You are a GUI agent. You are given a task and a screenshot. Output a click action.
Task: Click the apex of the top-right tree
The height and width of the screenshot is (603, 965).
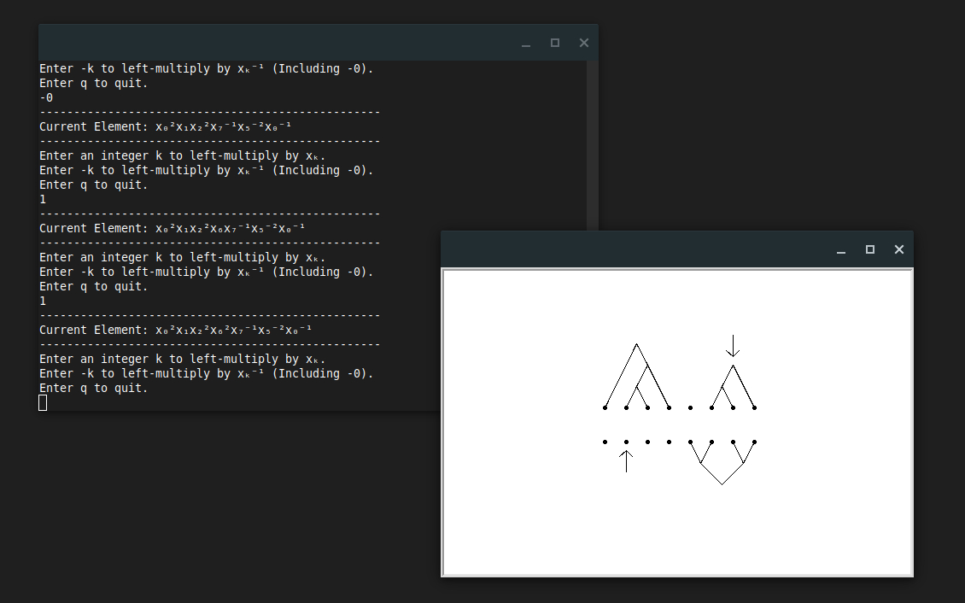(732, 366)
